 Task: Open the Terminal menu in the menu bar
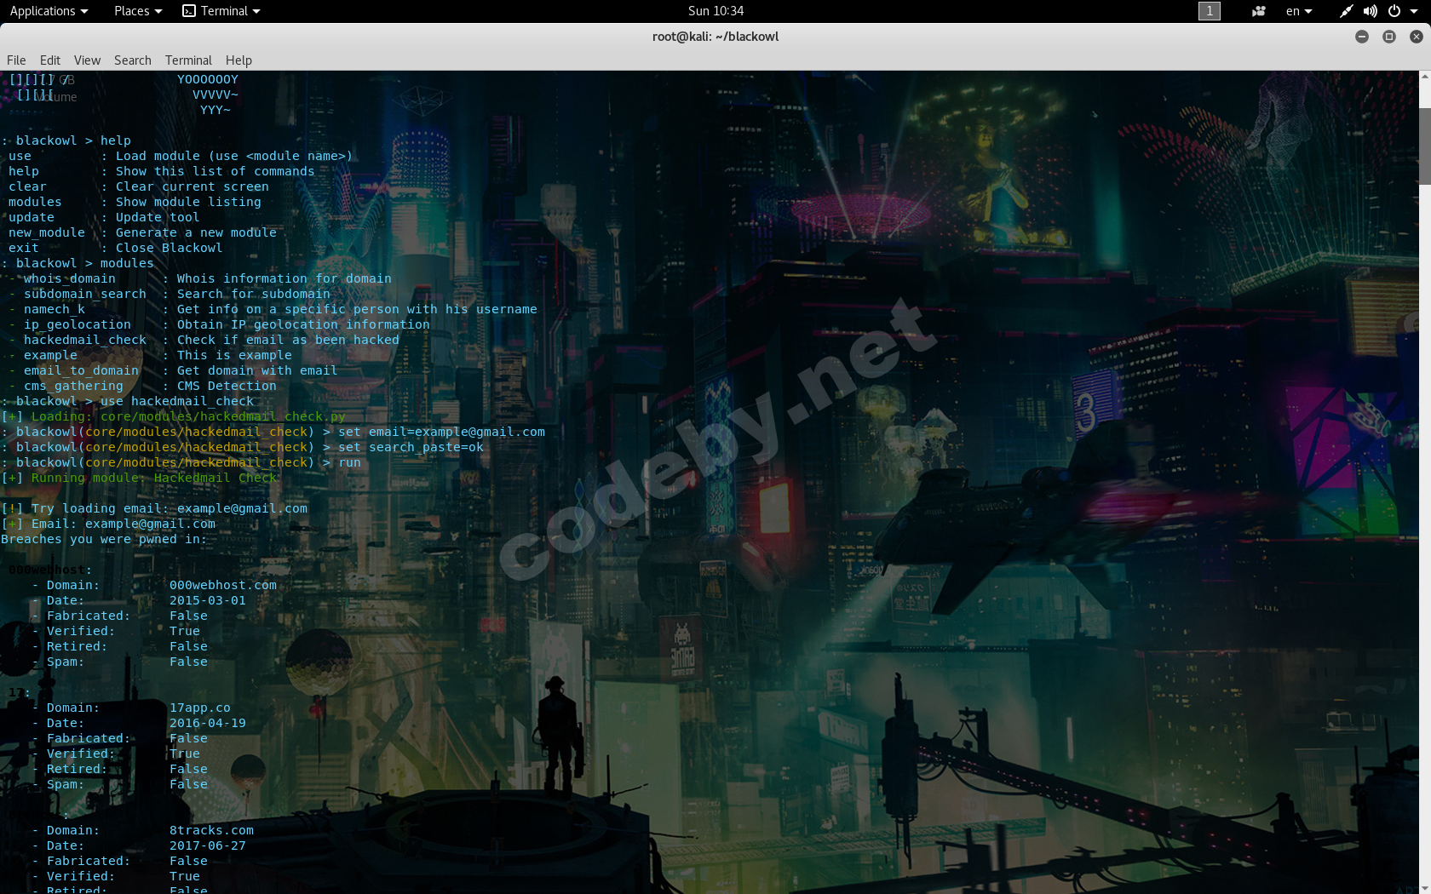(x=188, y=60)
